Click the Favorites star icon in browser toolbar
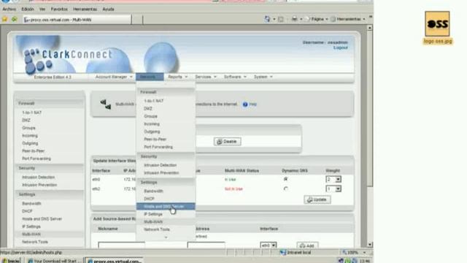 [5, 20]
